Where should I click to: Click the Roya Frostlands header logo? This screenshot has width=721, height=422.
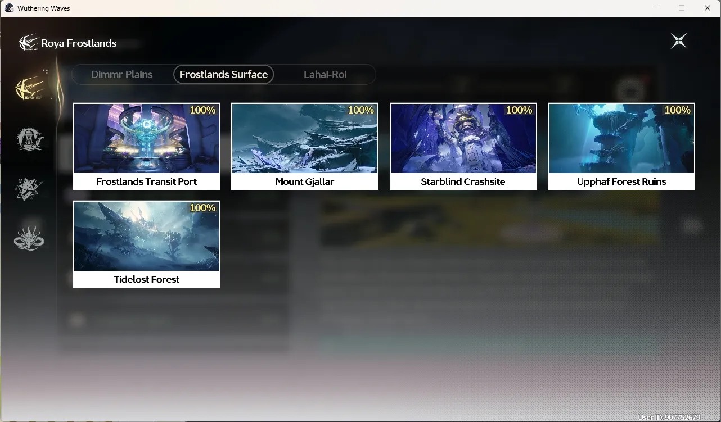(29, 43)
